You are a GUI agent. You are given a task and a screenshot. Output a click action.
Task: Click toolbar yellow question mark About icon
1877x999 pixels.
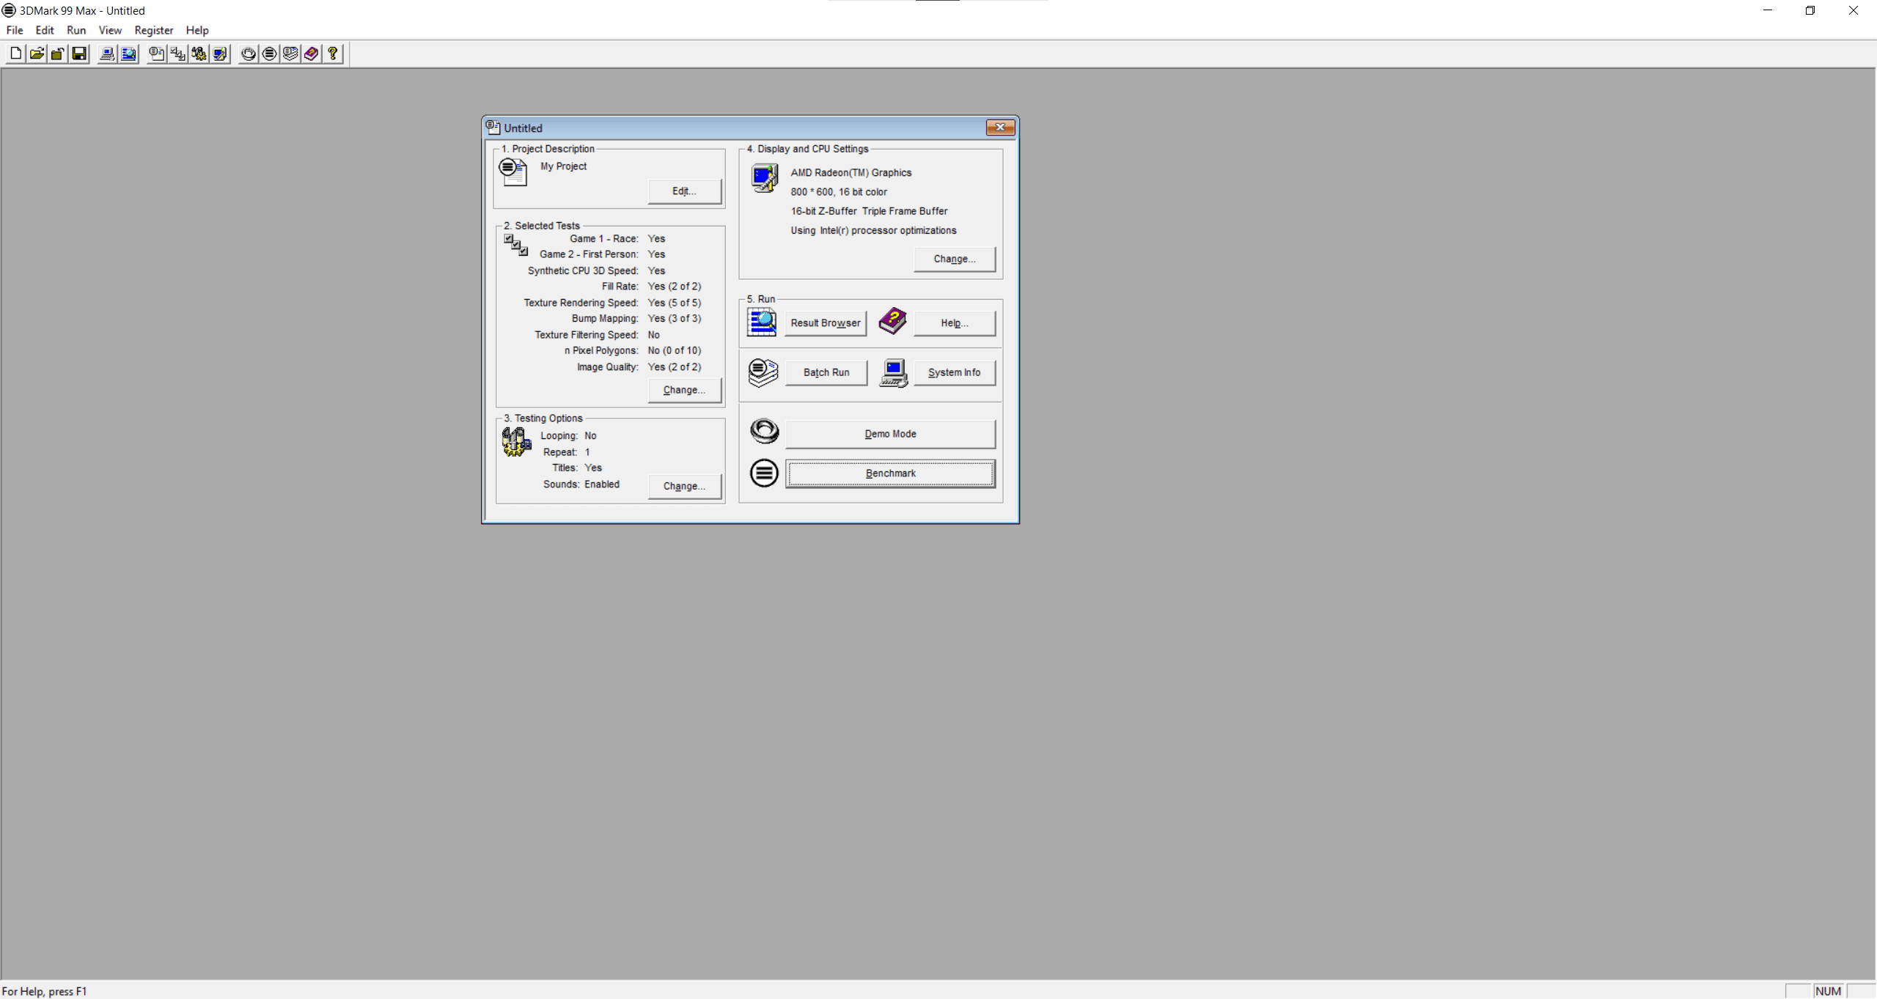point(333,54)
